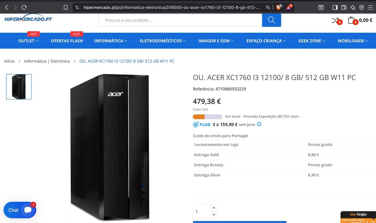Click the Brave Shields lion icon

[279, 7]
